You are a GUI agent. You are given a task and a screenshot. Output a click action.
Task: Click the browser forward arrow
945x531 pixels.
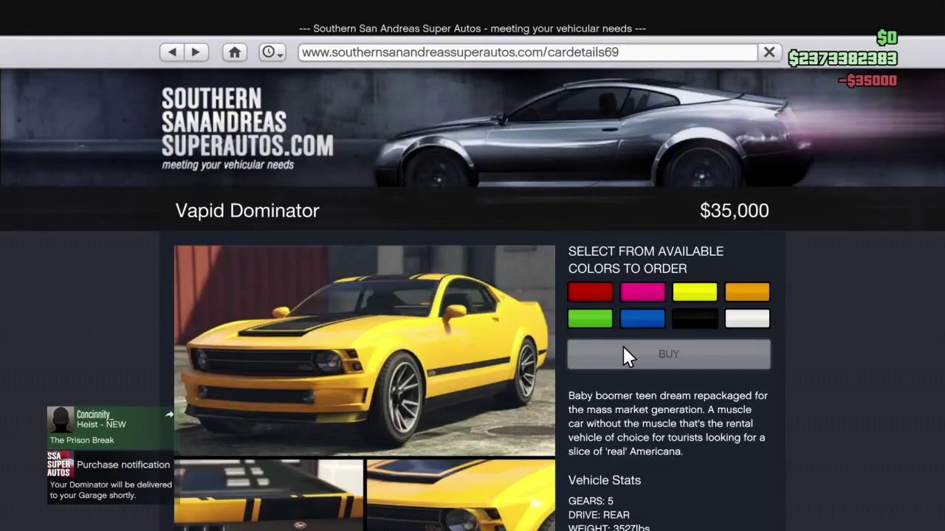coord(196,52)
